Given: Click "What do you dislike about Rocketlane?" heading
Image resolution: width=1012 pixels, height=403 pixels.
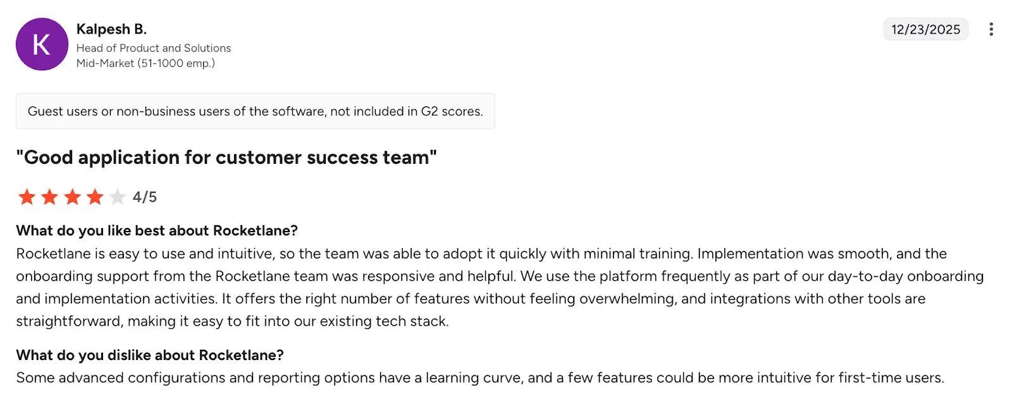Looking at the screenshot, I should click(150, 355).
